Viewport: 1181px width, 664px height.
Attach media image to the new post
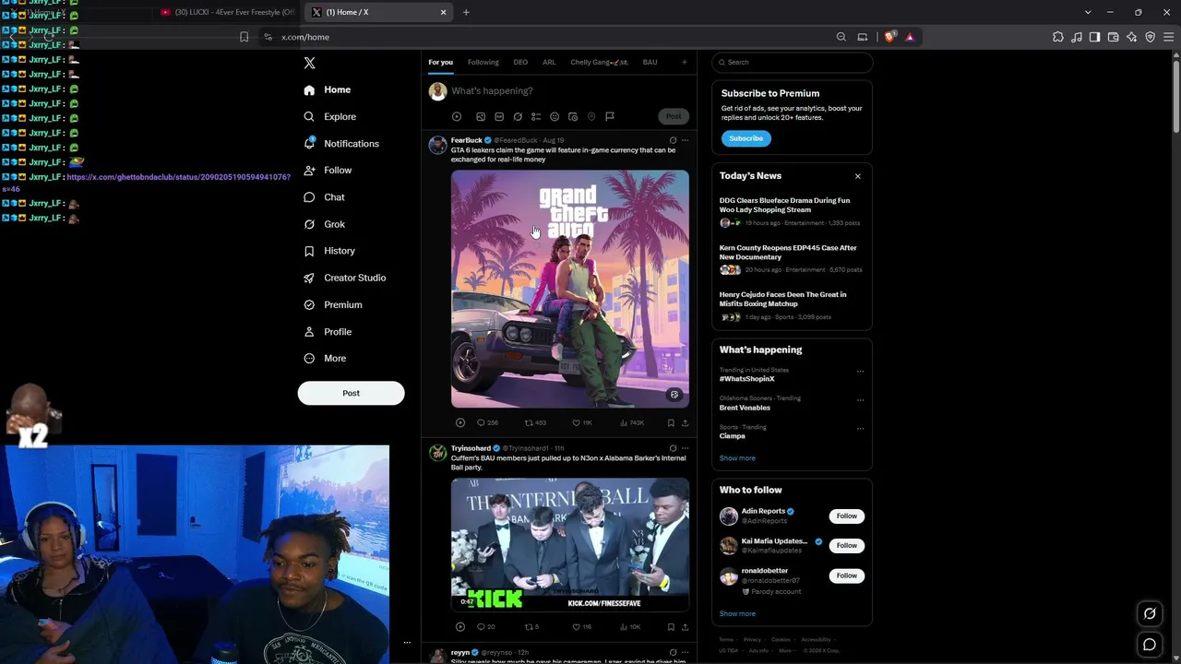click(x=481, y=117)
